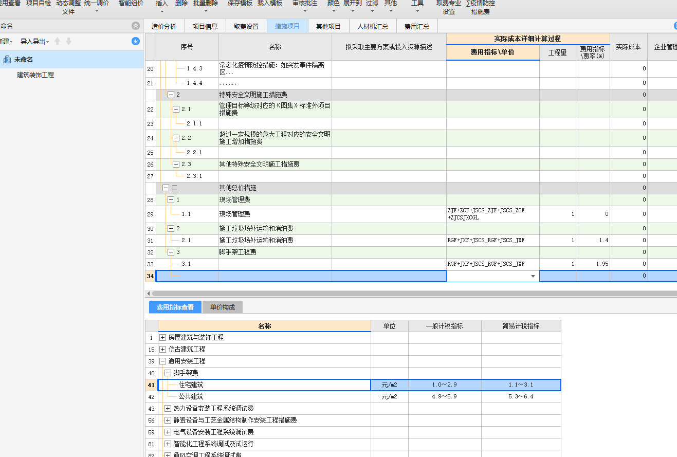Click 项目自检 toolbar item
The width and height of the screenshot is (677, 457).
coord(39,3)
